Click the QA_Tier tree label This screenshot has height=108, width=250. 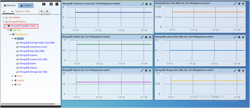click(x=17, y=30)
